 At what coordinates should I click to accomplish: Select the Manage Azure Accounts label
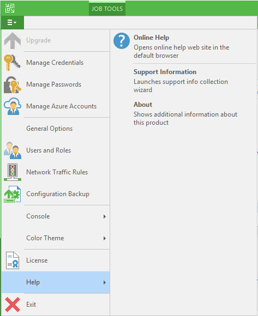click(x=61, y=106)
